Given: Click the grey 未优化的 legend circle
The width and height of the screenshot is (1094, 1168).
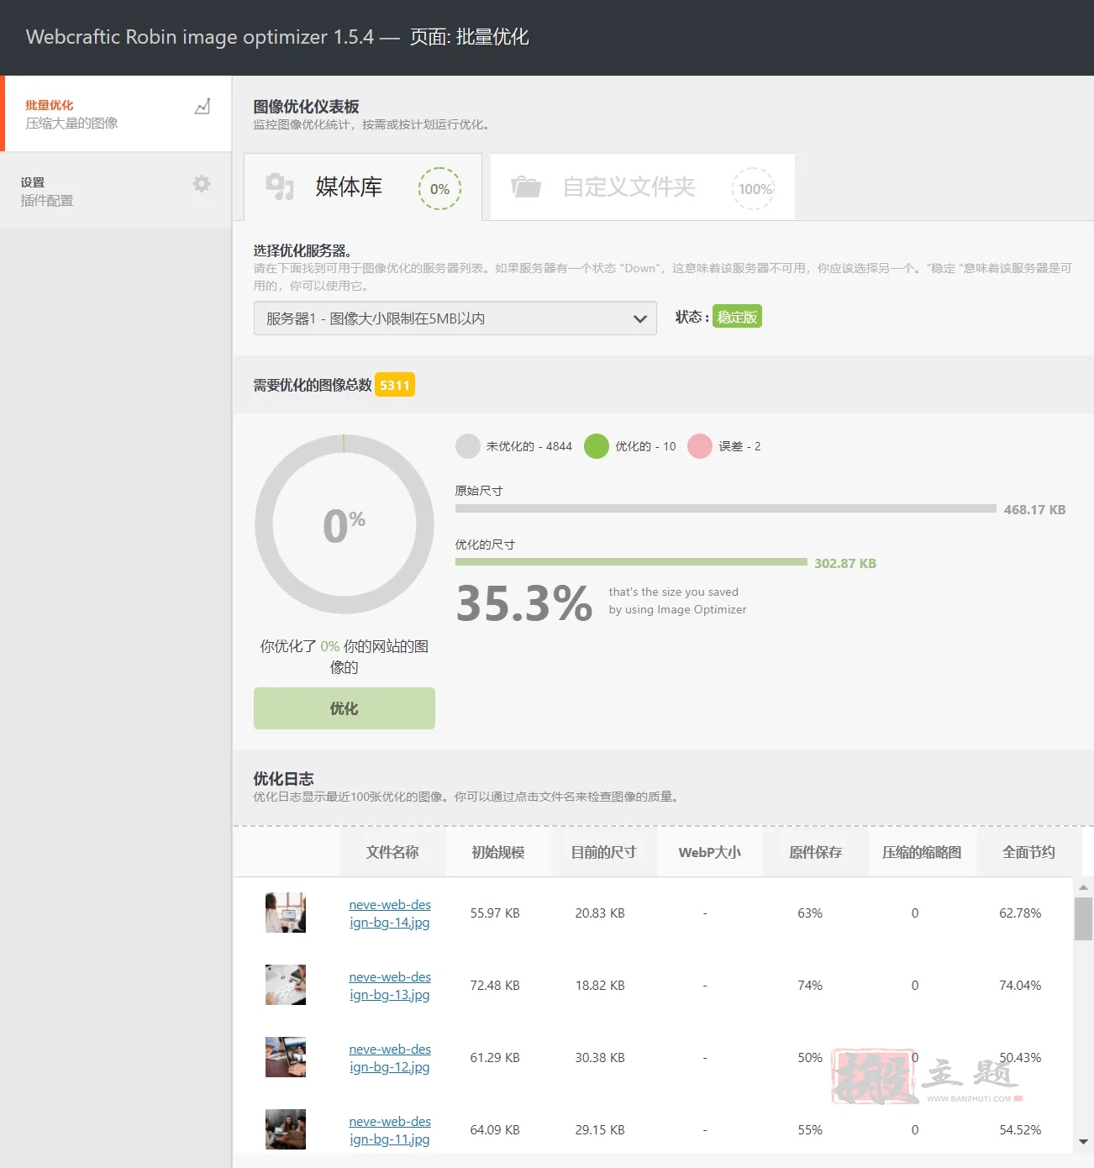Looking at the screenshot, I should [x=468, y=446].
